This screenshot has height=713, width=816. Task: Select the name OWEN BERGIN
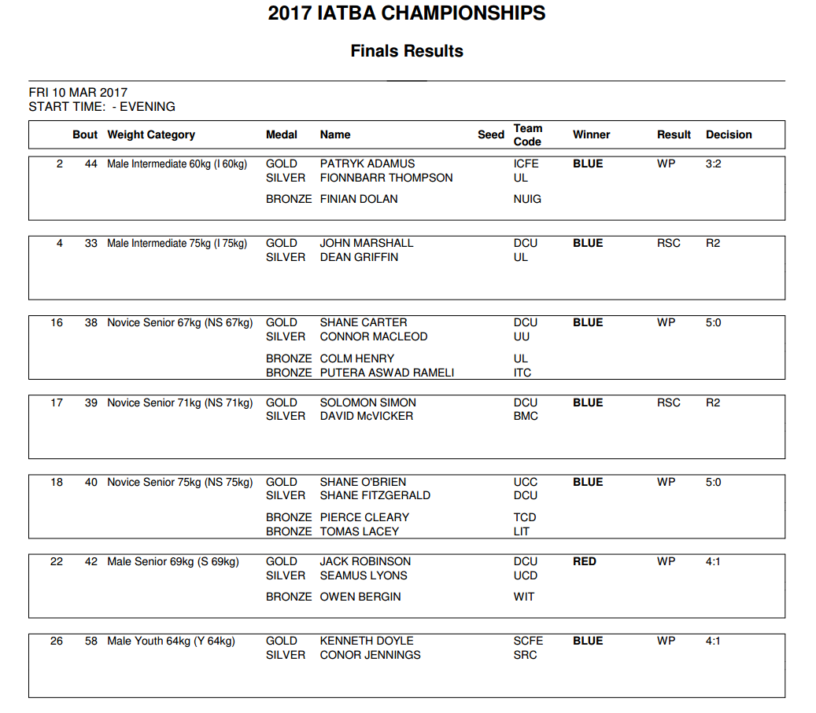coord(360,597)
